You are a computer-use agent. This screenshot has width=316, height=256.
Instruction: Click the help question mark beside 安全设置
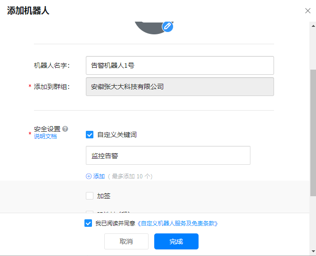[x=65, y=128]
